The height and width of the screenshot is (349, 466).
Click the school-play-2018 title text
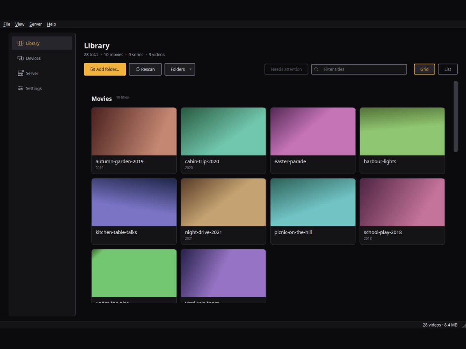click(x=383, y=232)
